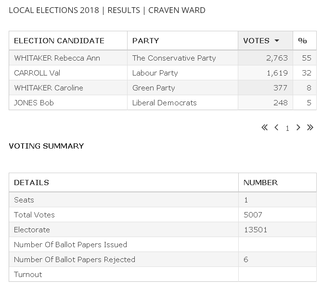Screen dimensions: 323x290
Task: Go to the next results page
Action: [x=298, y=127]
